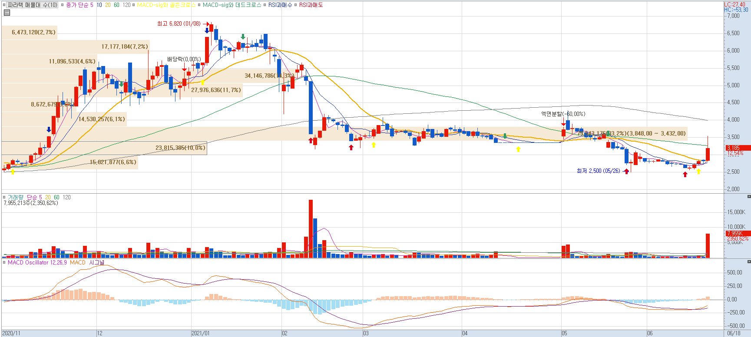Screen dimensions: 751x337
Task: Click the HC:-53.30 value
Action: 736,10
